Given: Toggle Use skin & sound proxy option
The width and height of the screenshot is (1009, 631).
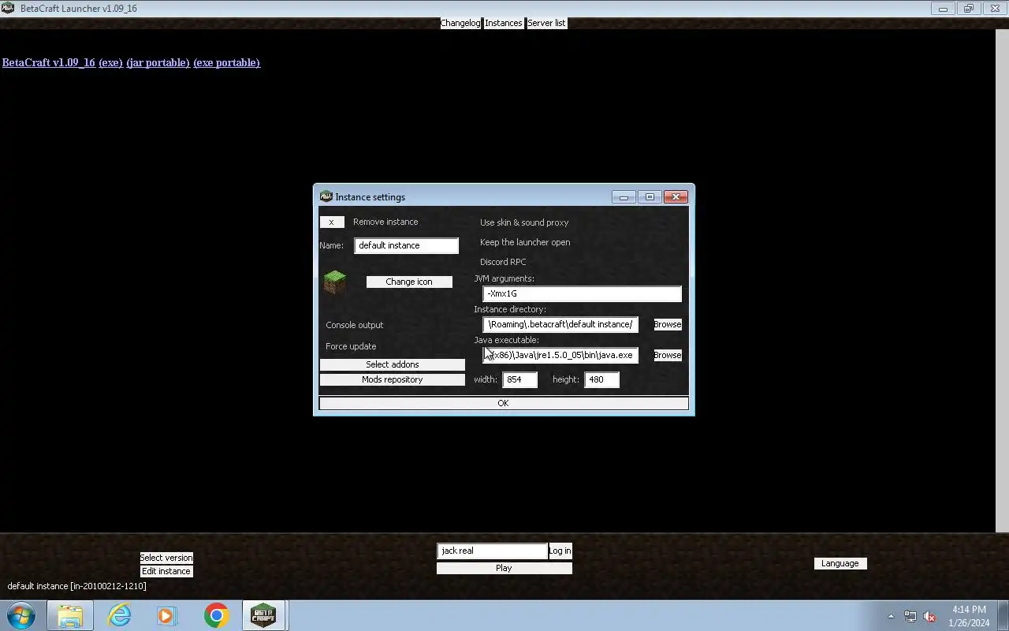Looking at the screenshot, I should click(524, 222).
